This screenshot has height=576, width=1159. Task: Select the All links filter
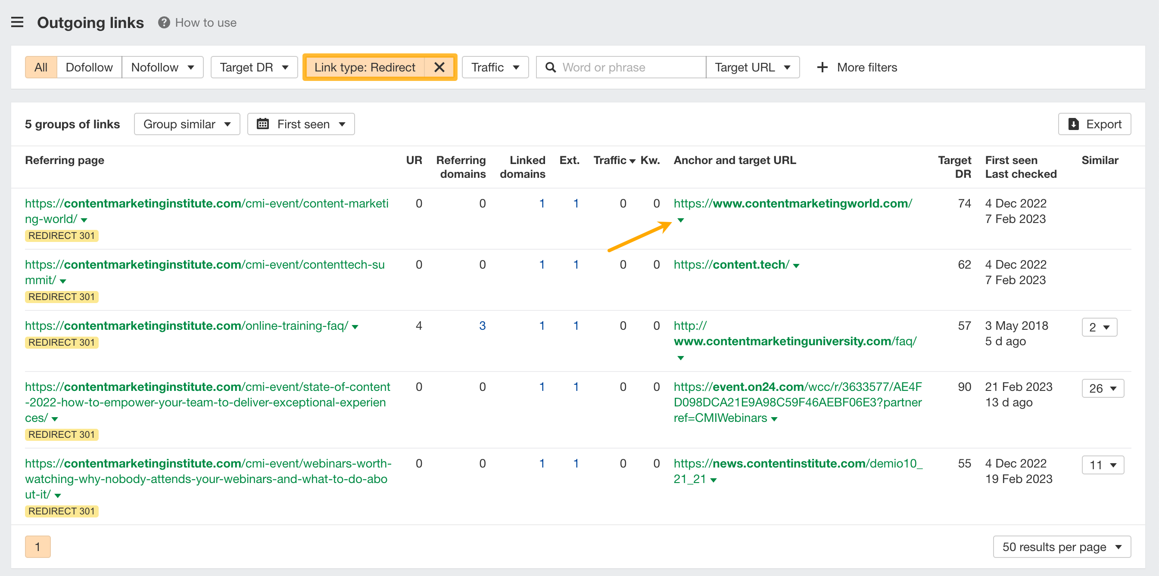click(x=41, y=68)
